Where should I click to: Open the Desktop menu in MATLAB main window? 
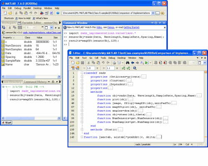(37, 8)
